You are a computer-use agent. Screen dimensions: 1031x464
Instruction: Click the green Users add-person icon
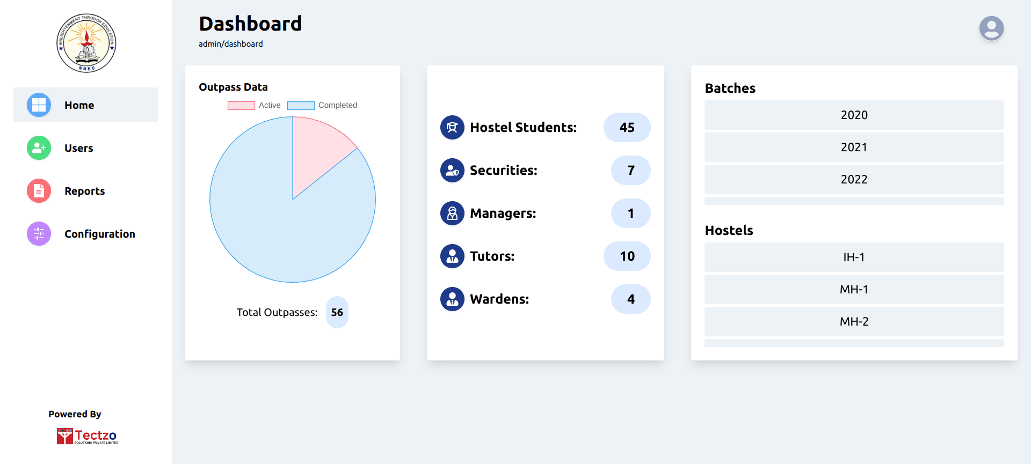(39, 148)
